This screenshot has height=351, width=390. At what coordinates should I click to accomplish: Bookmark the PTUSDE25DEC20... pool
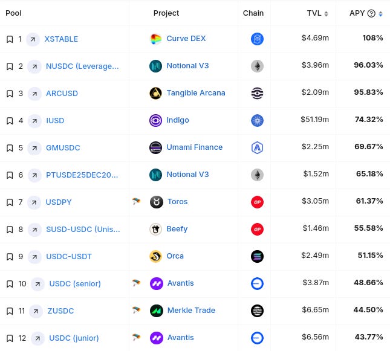10,175
